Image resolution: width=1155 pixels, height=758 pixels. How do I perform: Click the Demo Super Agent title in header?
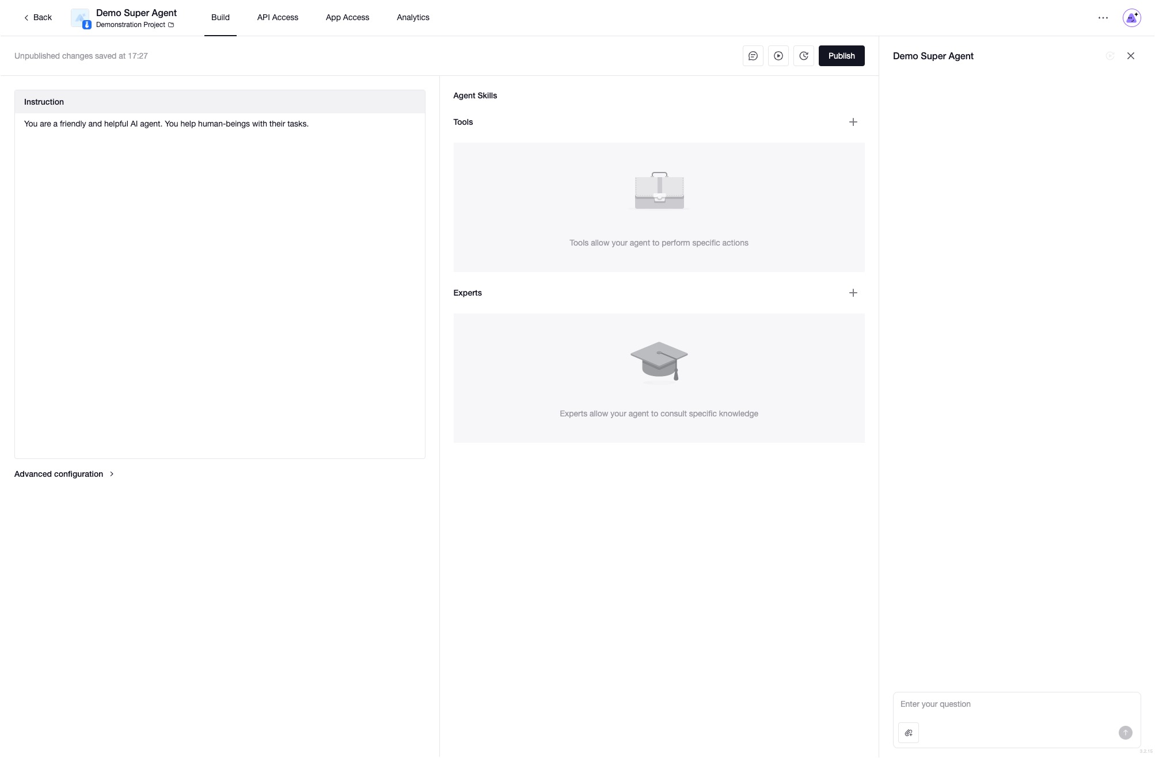(136, 13)
